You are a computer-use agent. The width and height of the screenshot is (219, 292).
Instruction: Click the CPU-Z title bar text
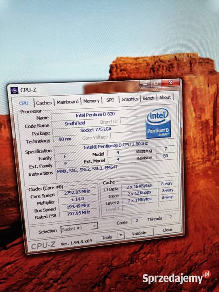click(28, 90)
